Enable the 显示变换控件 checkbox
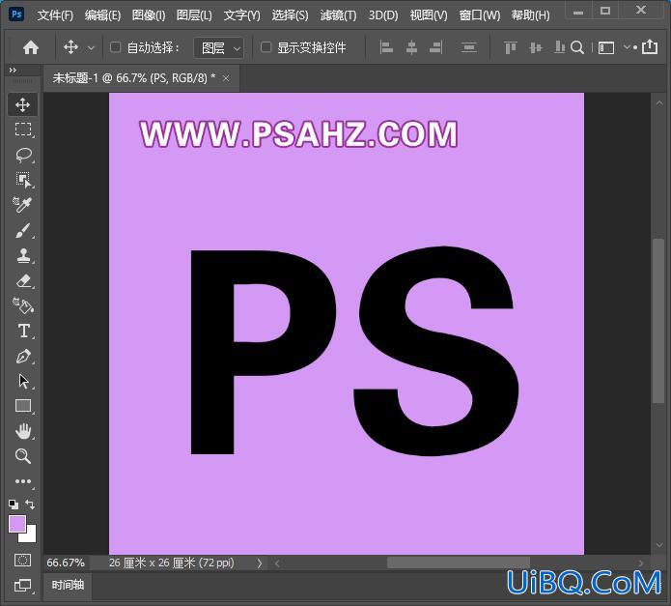Viewport: 671px width, 606px height. (x=266, y=46)
